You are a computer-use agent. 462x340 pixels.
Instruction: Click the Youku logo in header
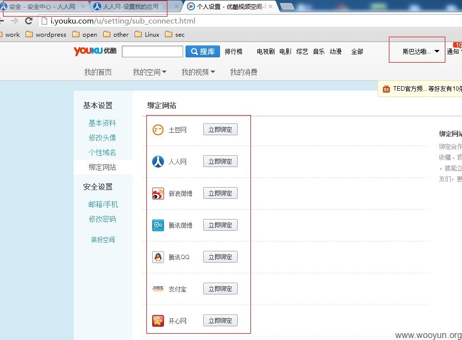tap(95, 51)
